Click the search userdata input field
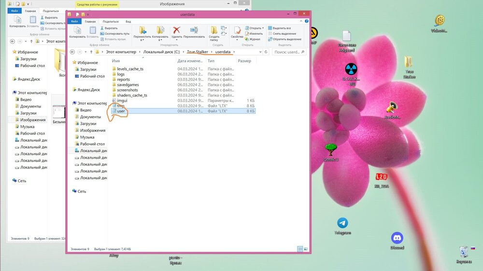483x271 pixels. coord(287,52)
